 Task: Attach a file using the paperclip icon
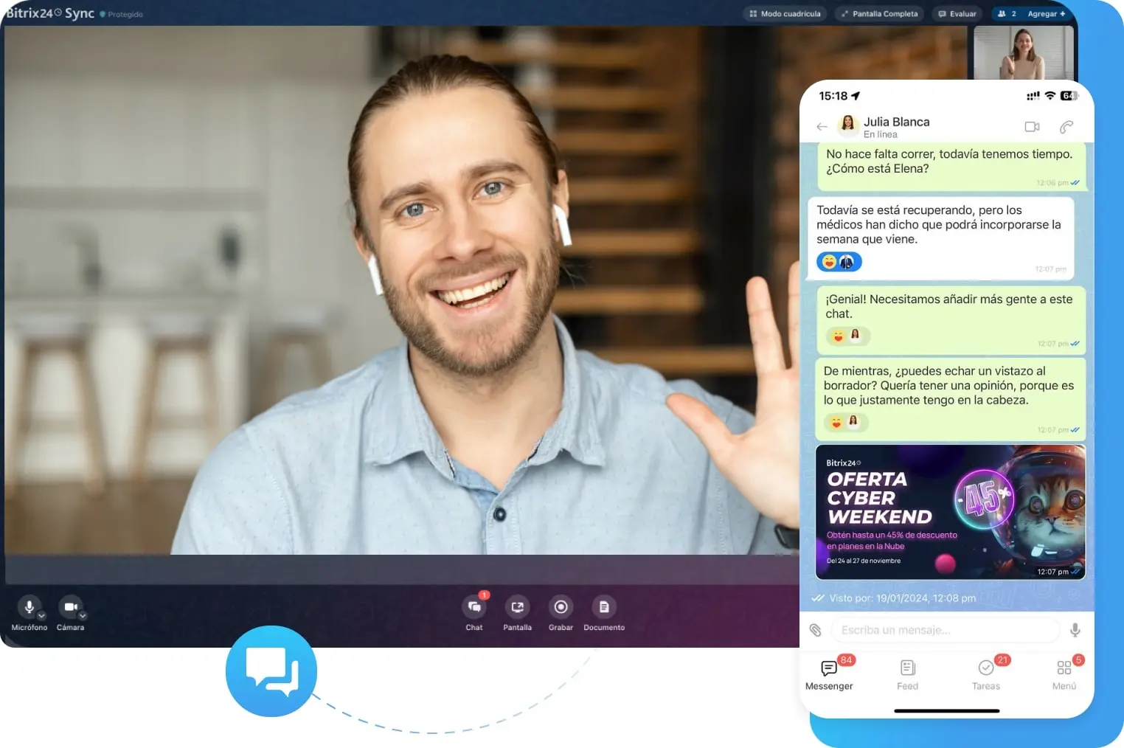(x=815, y=630)
